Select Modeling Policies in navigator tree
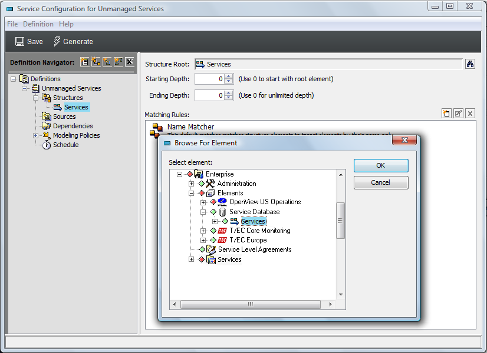Image resolution: width=487 pixels, height=353 pixels. pos(77,135)
